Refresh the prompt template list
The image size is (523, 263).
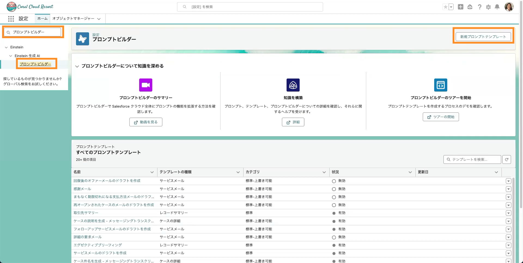point(507,159)
